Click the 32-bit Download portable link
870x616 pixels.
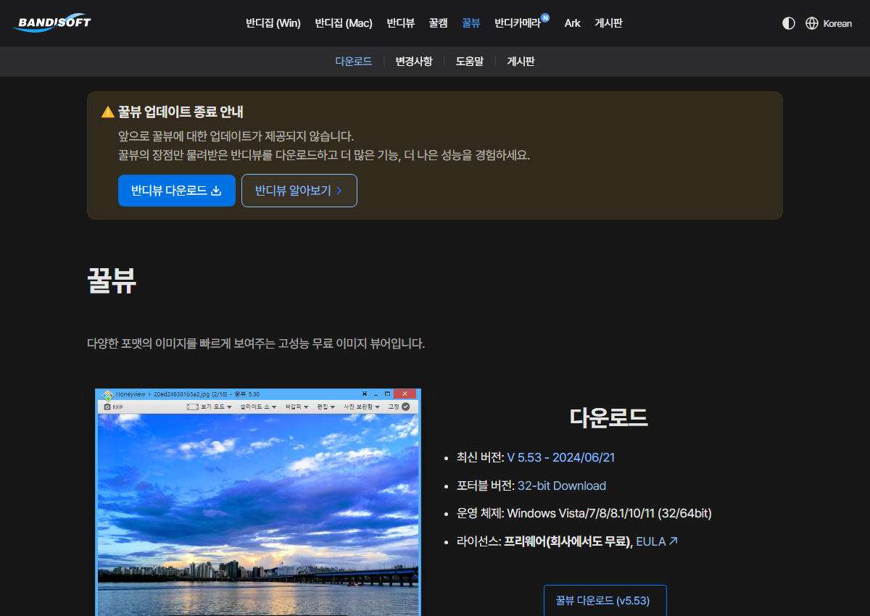coord(562,486)
